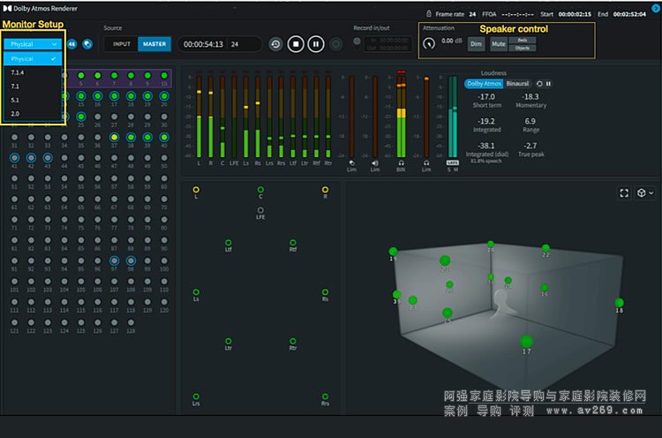The image size is (662, 438).
Task: Select the Binaural loudness tab
Action: 517,84
